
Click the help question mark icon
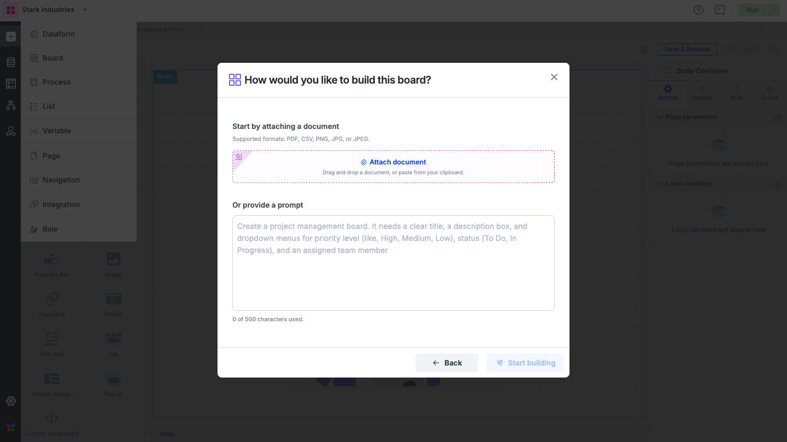(698, 10)
